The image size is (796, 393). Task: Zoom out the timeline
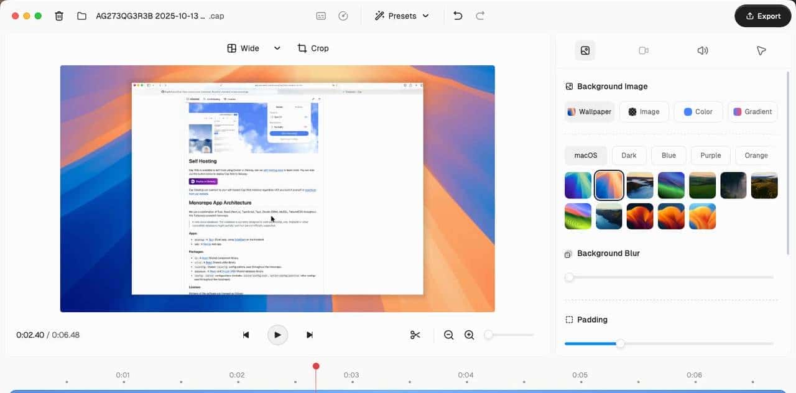[x=448, y=335]
